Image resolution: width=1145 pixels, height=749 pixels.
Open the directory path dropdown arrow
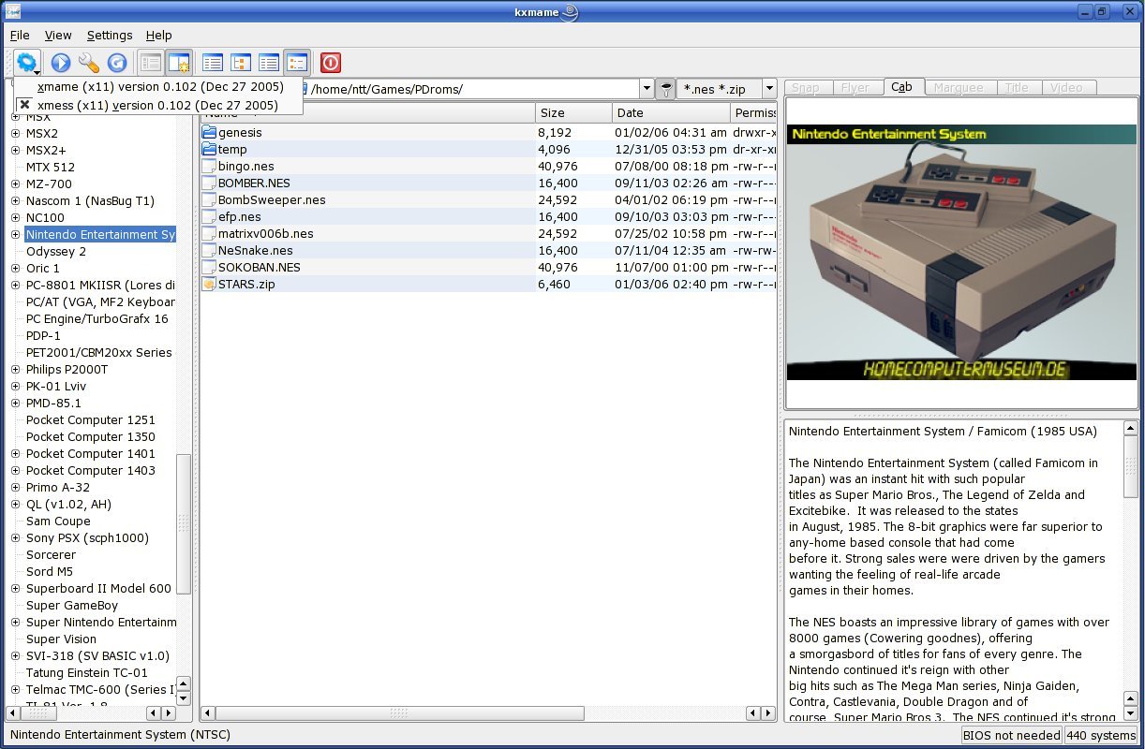pyautogui.click(x=646, y=89)
